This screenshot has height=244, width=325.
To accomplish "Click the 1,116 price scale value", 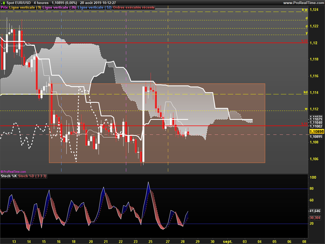I will pos(314,76).
